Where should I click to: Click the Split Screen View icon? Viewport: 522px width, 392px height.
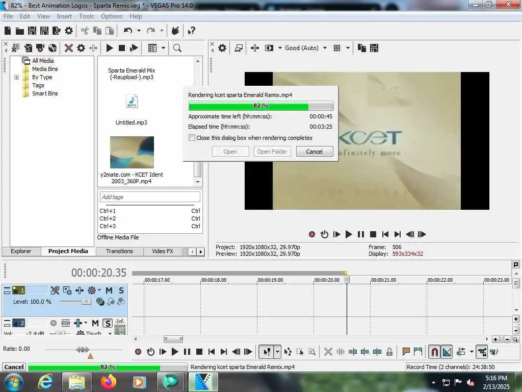[269, 48]
